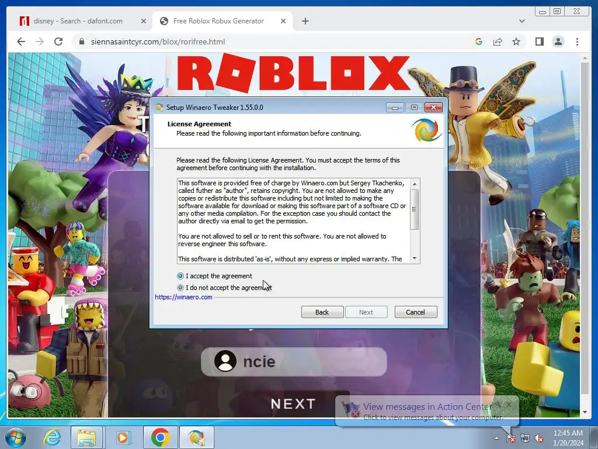This screenshot has height=449, width=598.
Task: Close the dafont.com tab
Action: pyautogui.click(x=144, y=21)
